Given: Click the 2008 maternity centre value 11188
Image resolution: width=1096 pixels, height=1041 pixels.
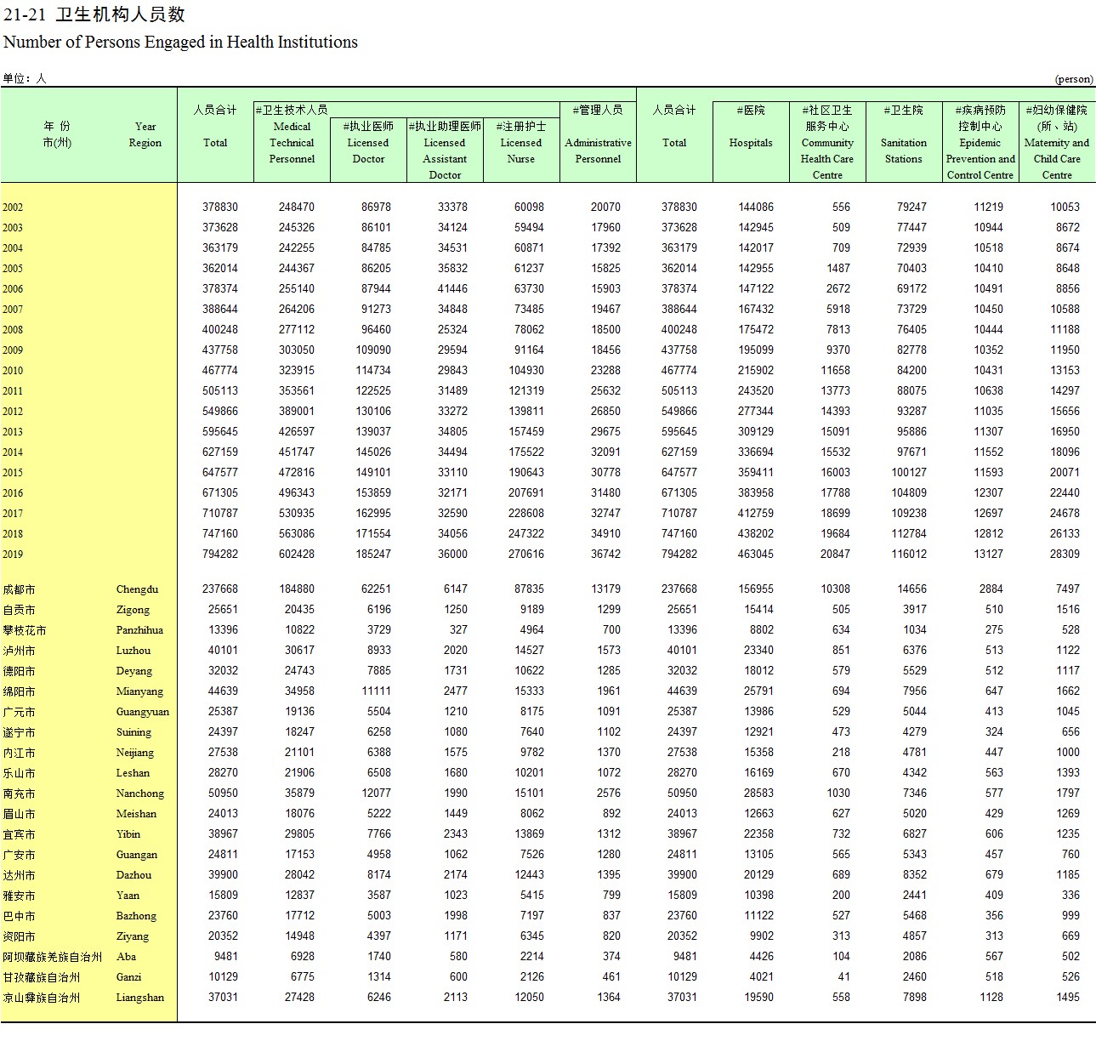Looking at the screenshot, I should 1065,329.
